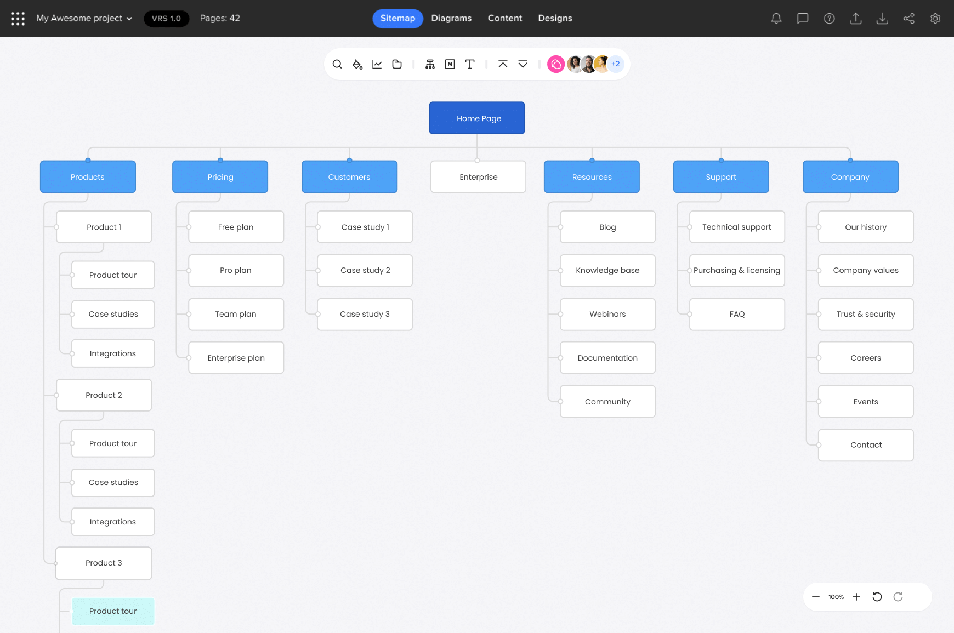Select the Home Page node
The width and height of the screenshot is (954, 633).
click(x=477, y=118)
